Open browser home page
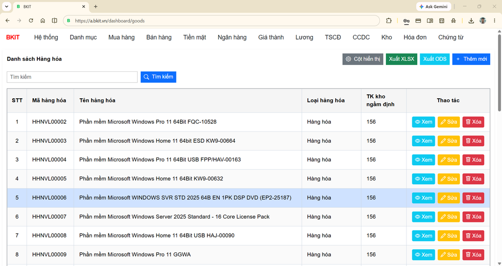This screenshot has height=266, width=502. [x=43, y=21]
